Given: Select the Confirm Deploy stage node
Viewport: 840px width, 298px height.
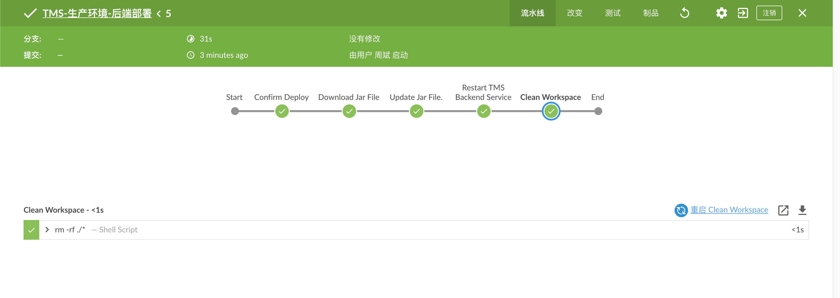Looking at the screenshot, I should click(x=282, y=111).
